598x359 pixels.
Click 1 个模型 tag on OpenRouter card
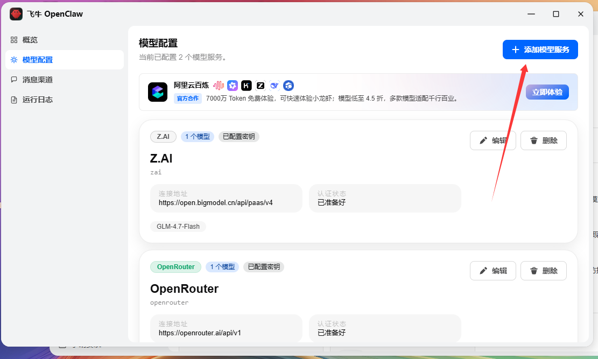222,267
